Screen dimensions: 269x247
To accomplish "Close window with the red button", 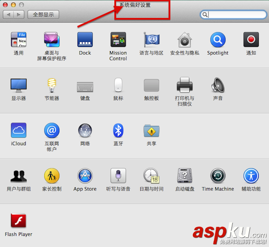I will click(5, 4).
